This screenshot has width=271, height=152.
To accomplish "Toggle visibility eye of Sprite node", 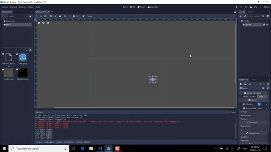I will [x=267, y=24].
